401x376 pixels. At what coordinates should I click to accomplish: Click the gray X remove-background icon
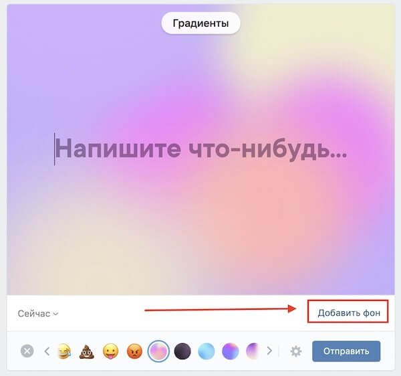tap(27, 351)
